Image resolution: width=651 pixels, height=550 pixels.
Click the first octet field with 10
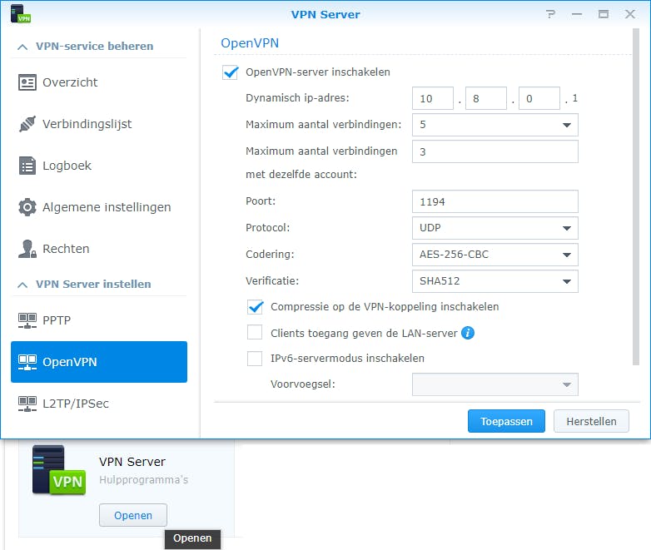pos(433,98)
